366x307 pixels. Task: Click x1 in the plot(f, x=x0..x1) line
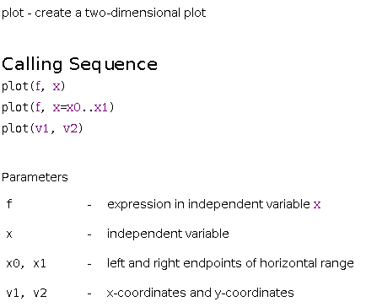(101, 107)
